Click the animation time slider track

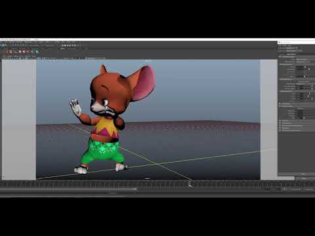coord(157,185)
